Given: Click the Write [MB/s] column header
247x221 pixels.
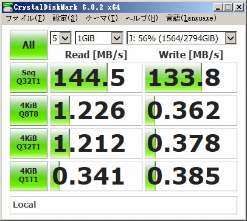Looking at the screenshot, I should pyautogui.click(x=191, y=55).
